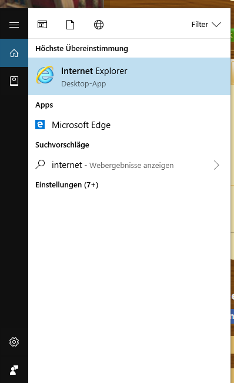Click the Internet Explorer logo icon

pos(45,75)
